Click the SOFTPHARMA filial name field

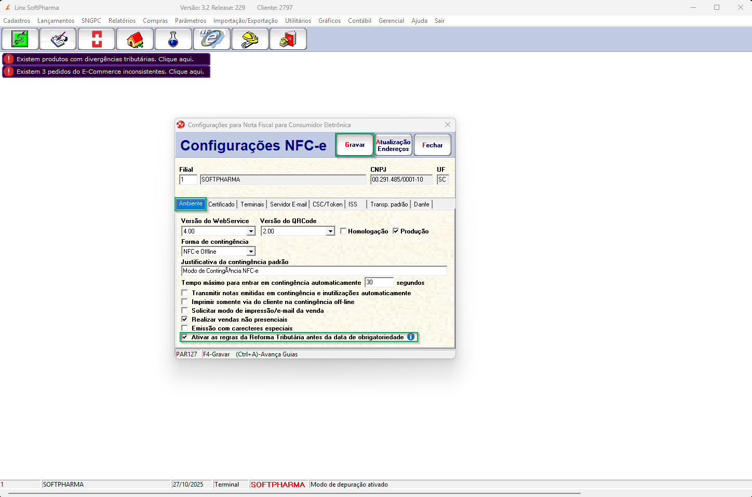tap(283, 180)
